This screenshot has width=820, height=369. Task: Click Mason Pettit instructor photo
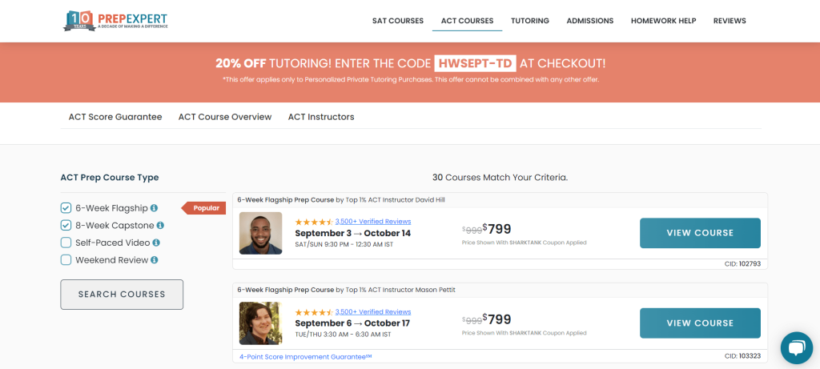[x=260, y=323]
